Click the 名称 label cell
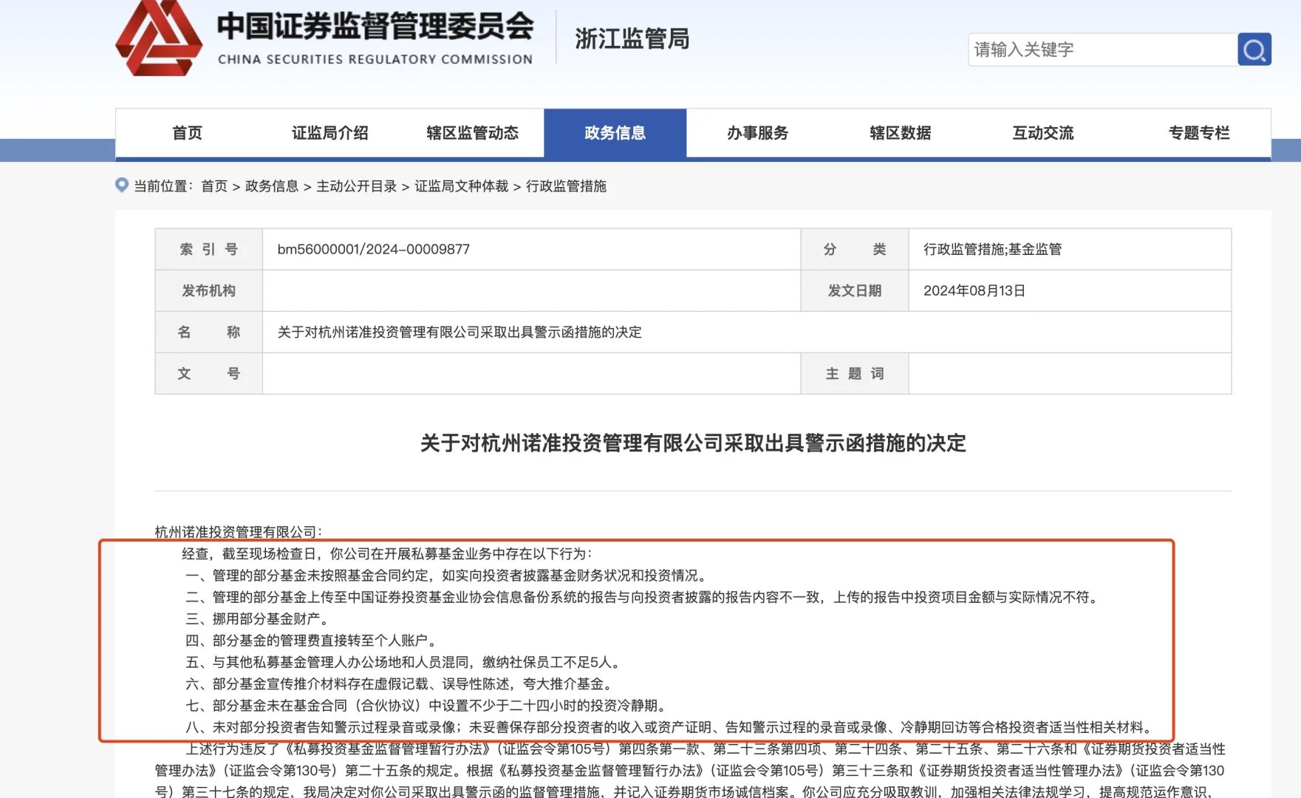The height and width of the screenshot is (798, 1301). [209, 332]
